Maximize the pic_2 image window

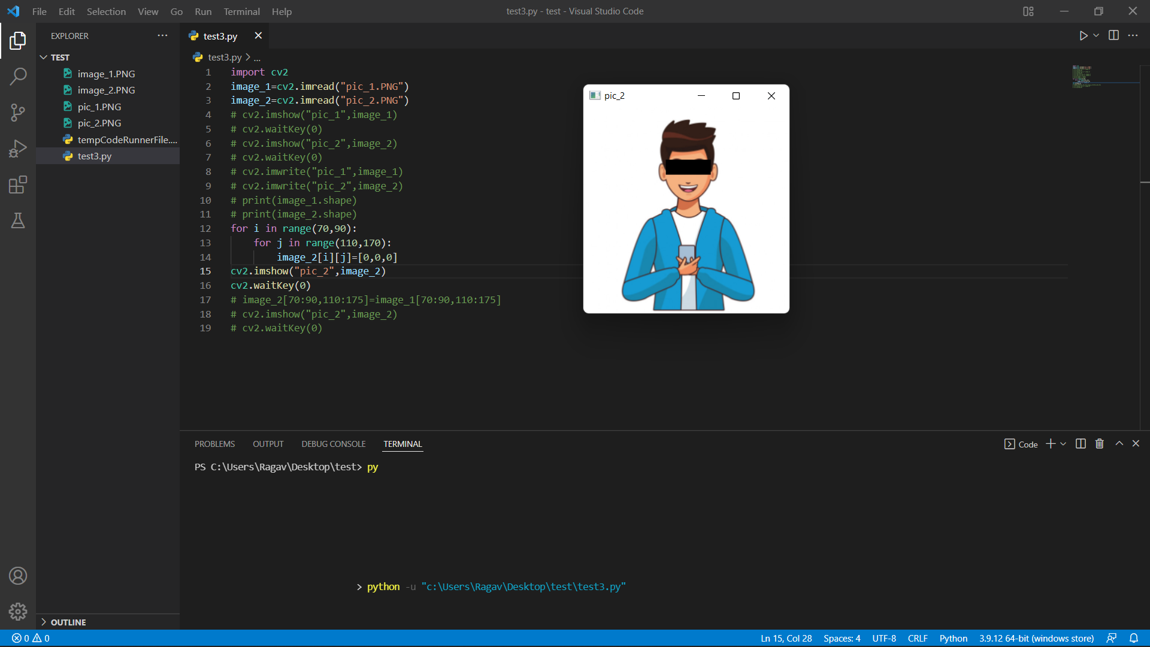736,96
